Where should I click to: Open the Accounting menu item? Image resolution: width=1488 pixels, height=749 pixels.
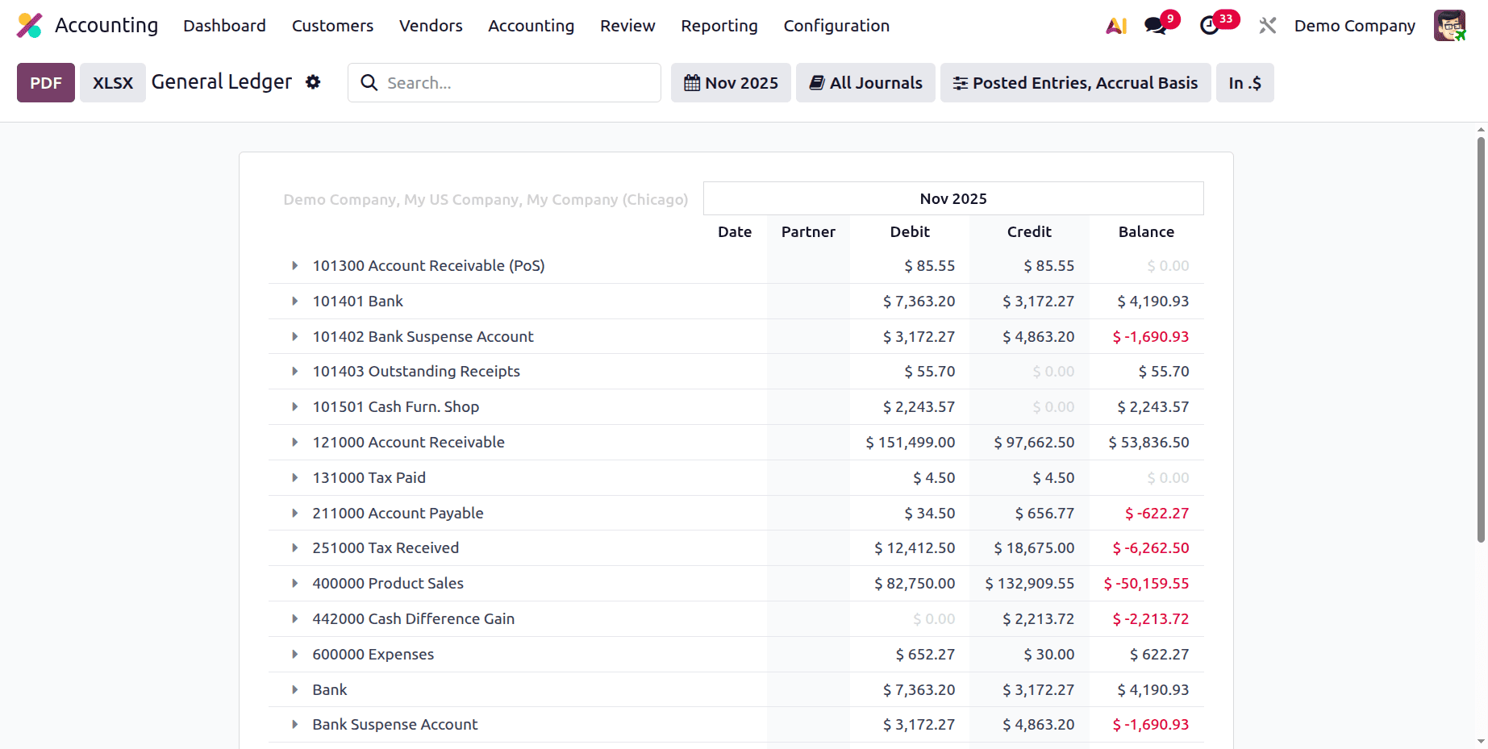click(x=531, y=26)
